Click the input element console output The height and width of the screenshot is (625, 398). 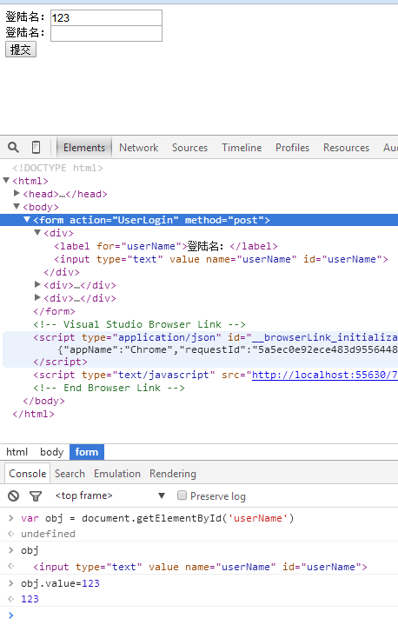(x=200, y=567)
